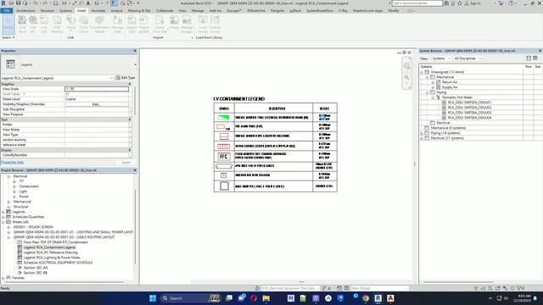Open the Properties help link
Viewport: 543px width, 305px height.
(x=13, y=162)
